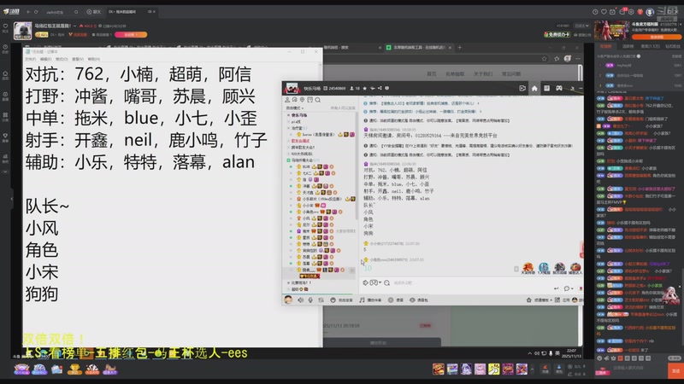Click the bookmark star in browser address bar
The width and height of the screenshot is (684, 384).
pos(545,59)
